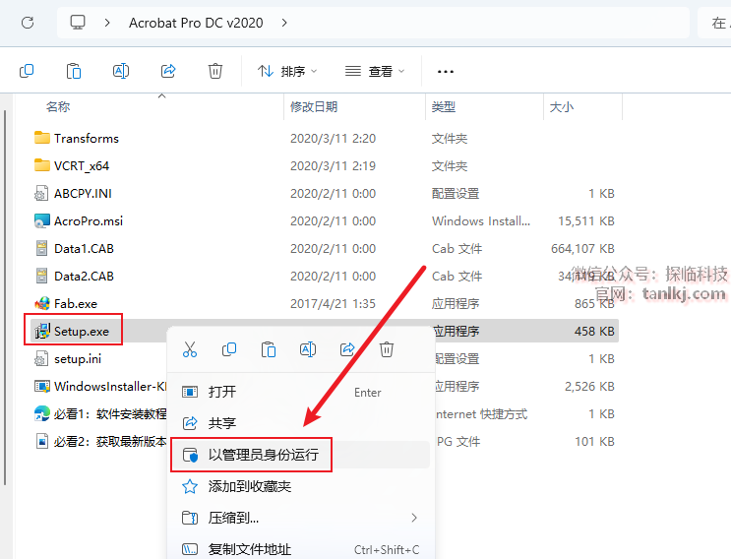Click the AcroPro.msi installer icon

coord(42,220)
